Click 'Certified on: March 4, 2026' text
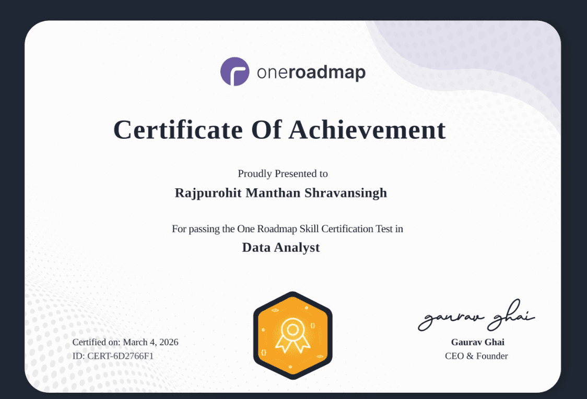The image size is (587, 399). 125,342
